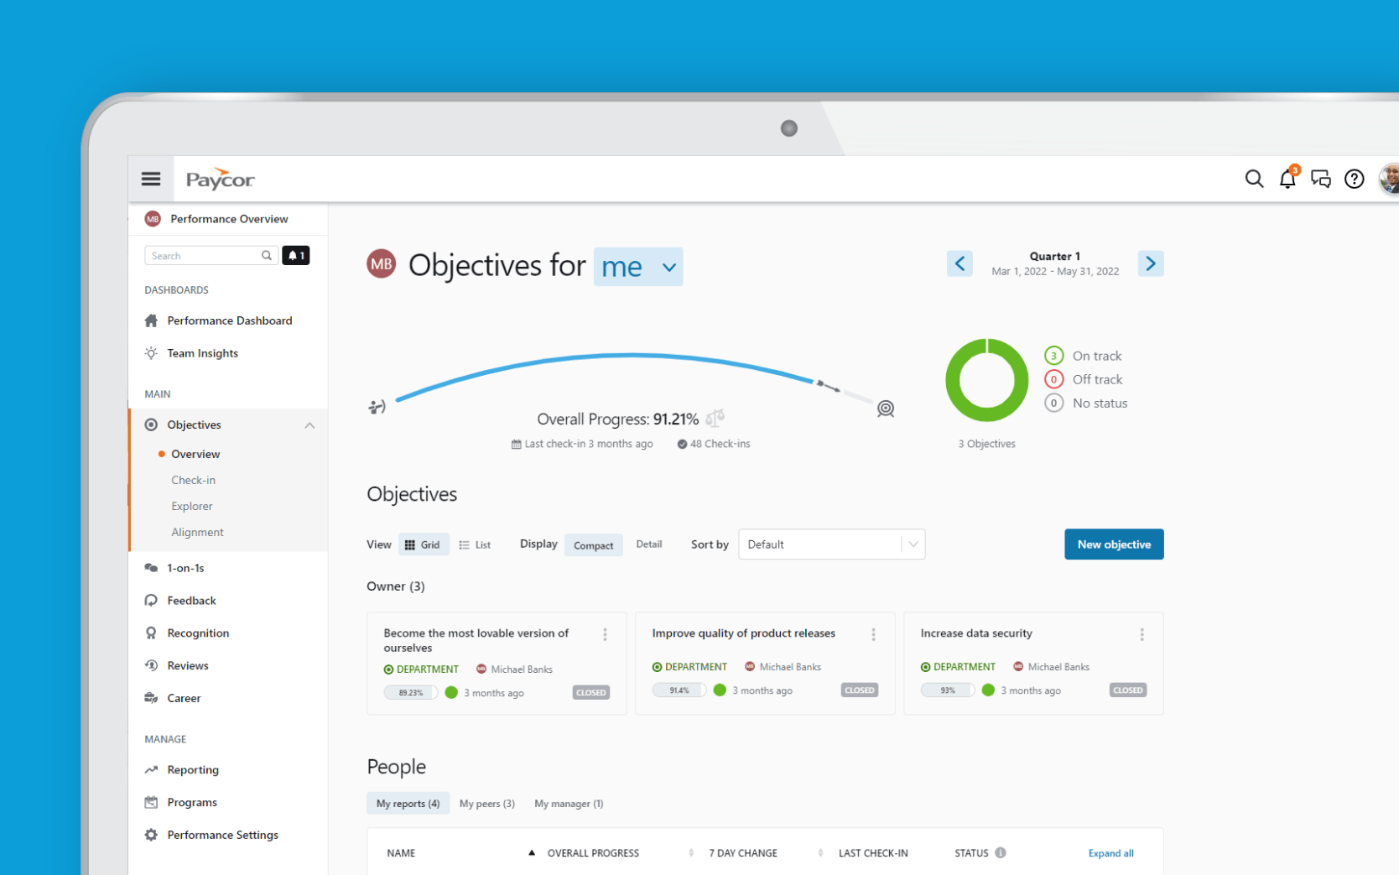
Task: Select Overview sub-item
Action: coord(195,454)
